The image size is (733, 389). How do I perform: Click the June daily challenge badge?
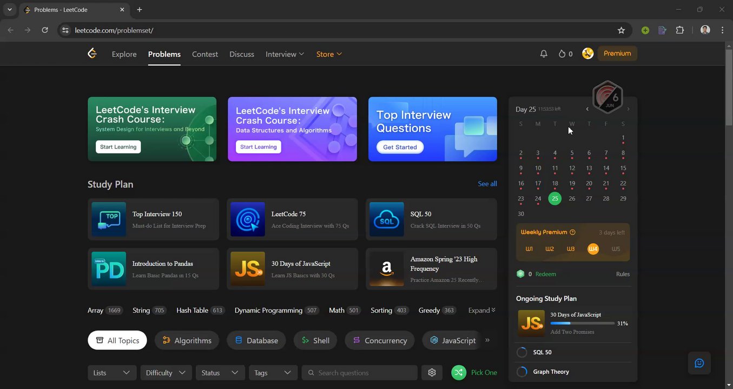coord(608,97)
